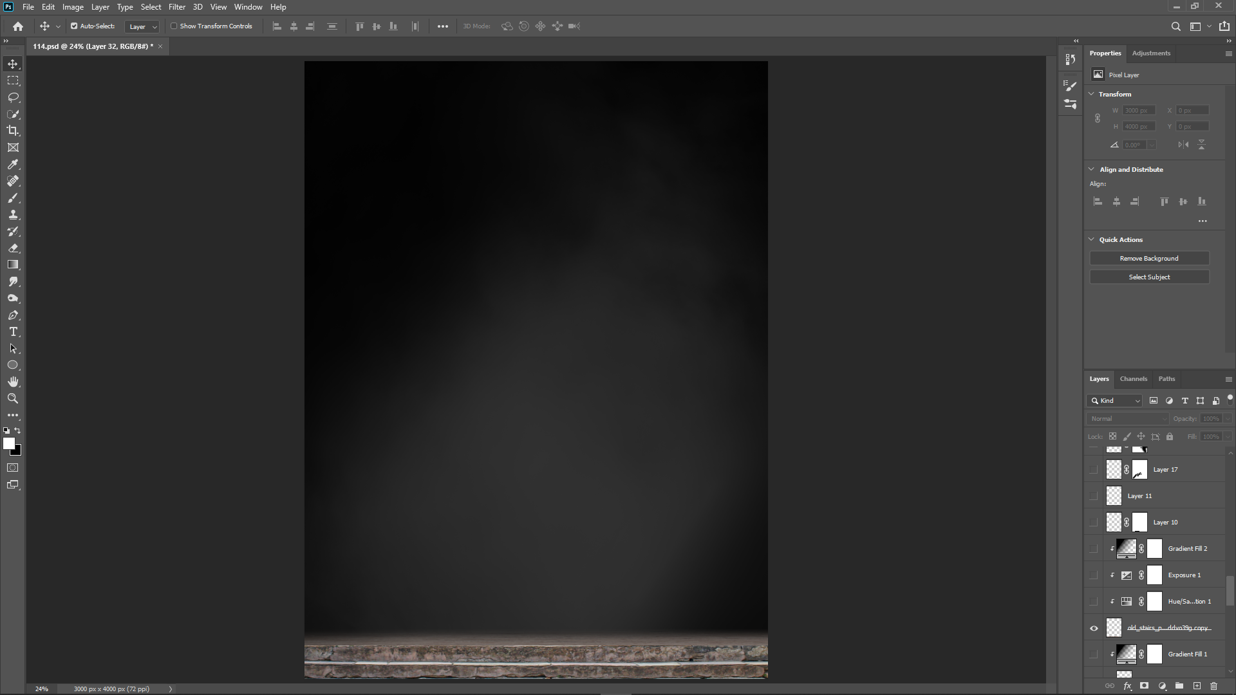Enable Show Transform Controls

click(174, 26)
